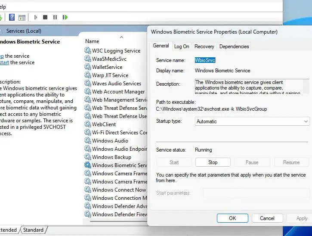Click the gear icon beside WebClient
The width and height of the screenshot is (312, 236).
88,124
